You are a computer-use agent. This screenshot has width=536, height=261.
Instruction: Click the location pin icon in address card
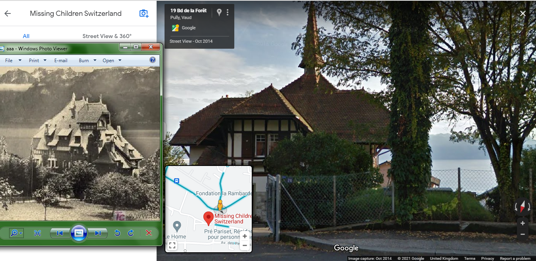(219, 12)
